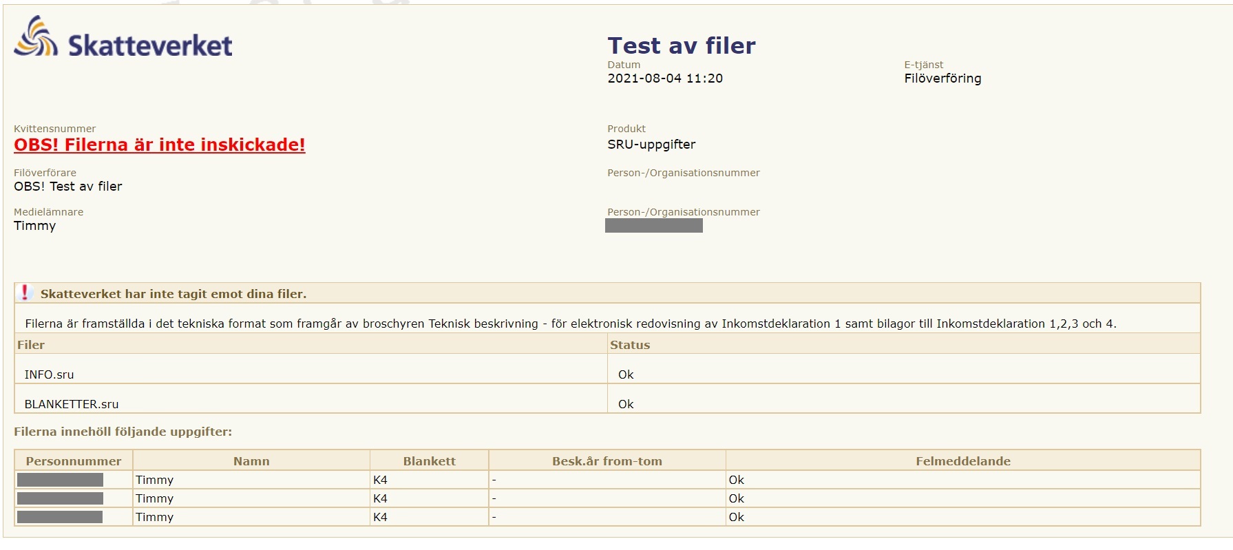Click the 'Felmeddelande' column header
Image resolution: width=1233 pixels, height=550 pixels.
[x=963, y=461]
